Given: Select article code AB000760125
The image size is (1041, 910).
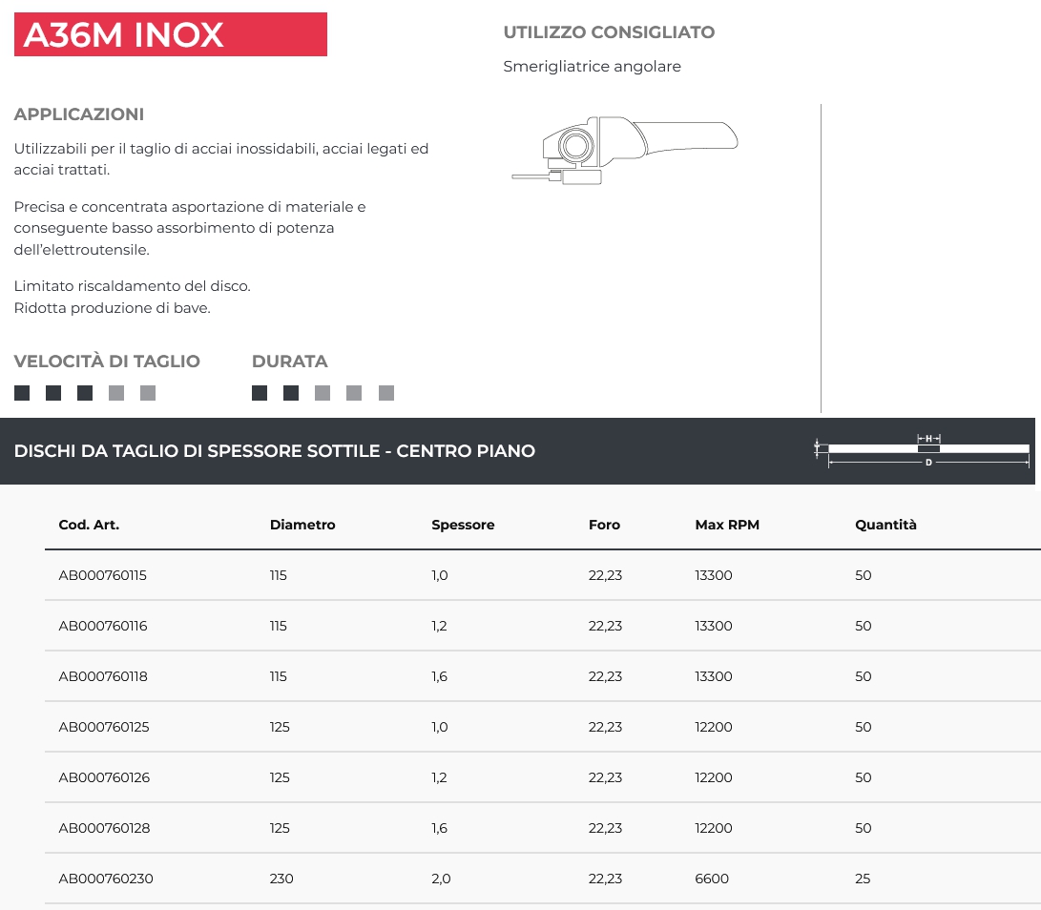Looking at the screenshot, I should coord(104,727).
